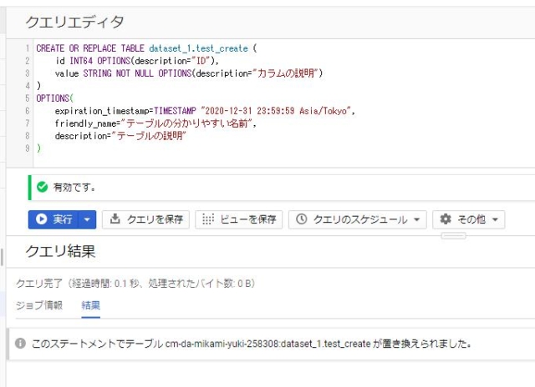Image resolution: width=535 pixels, height=387 pixels.
Task: Click the clock icon for query schedule
Action: (x=302, y=219)
